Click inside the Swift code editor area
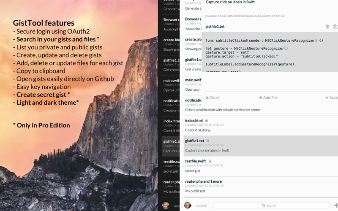Viewport: 338px width, 211px height. tap(270, 52)
